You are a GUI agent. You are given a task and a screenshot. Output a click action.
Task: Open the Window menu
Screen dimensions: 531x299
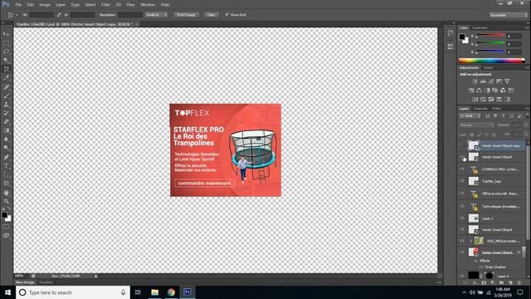[x=148, y=5]
